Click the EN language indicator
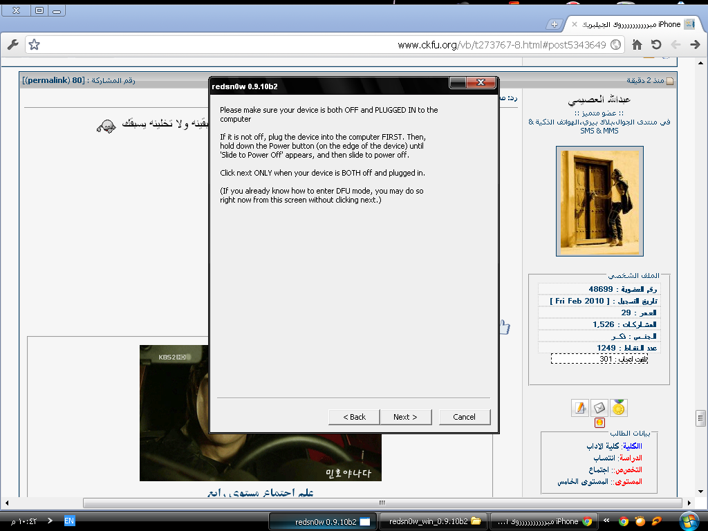The width and height of the screenshot is (708, 531). (69, 521)
